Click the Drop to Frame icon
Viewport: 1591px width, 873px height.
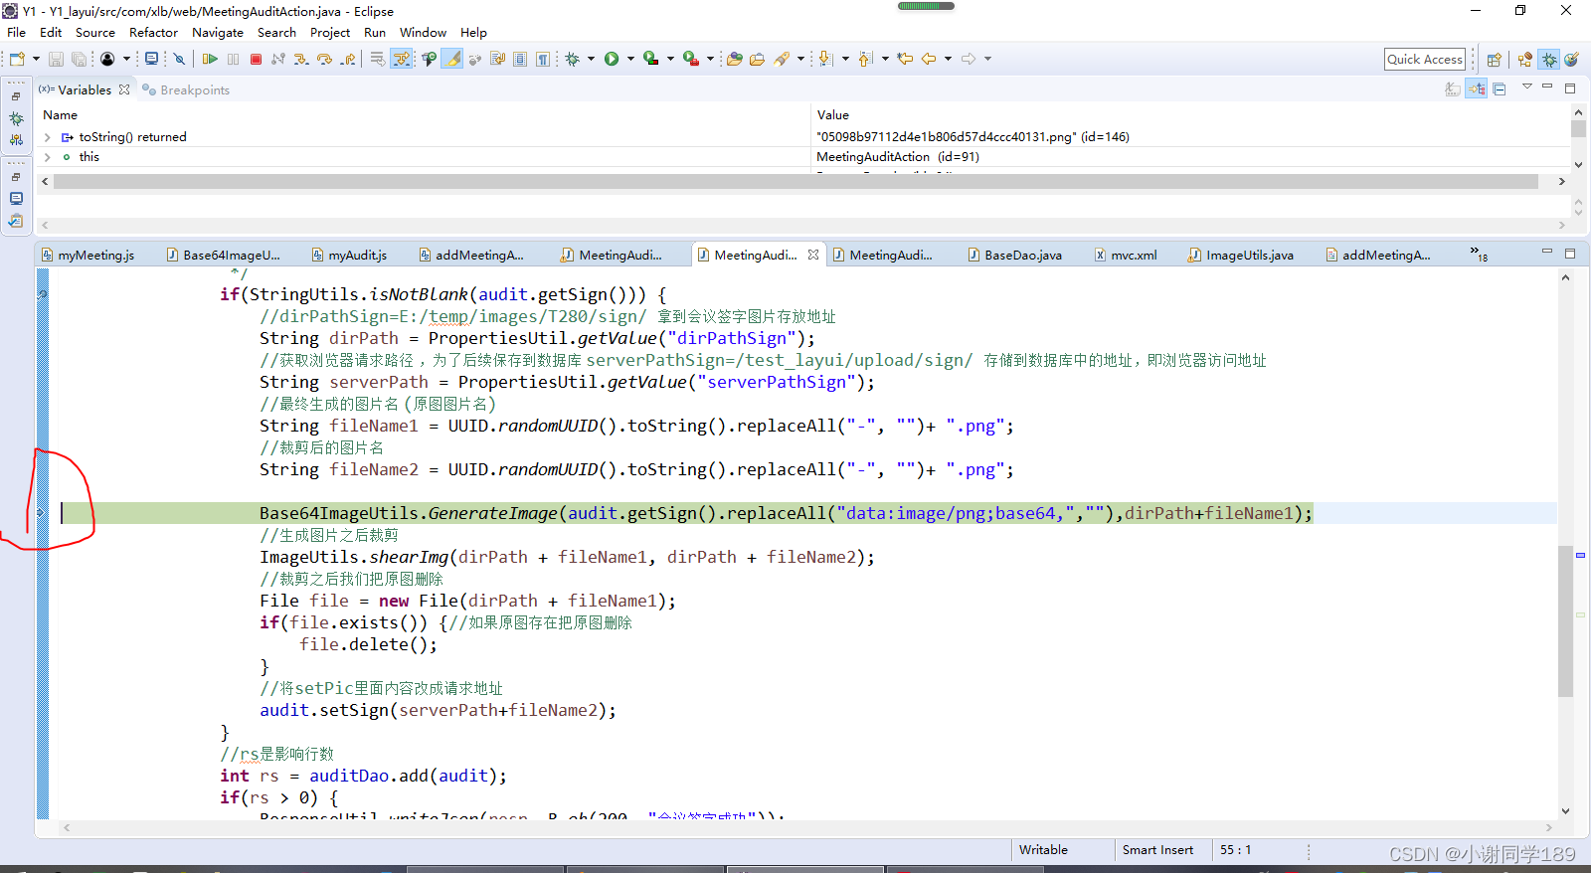(x=377, y=59)
